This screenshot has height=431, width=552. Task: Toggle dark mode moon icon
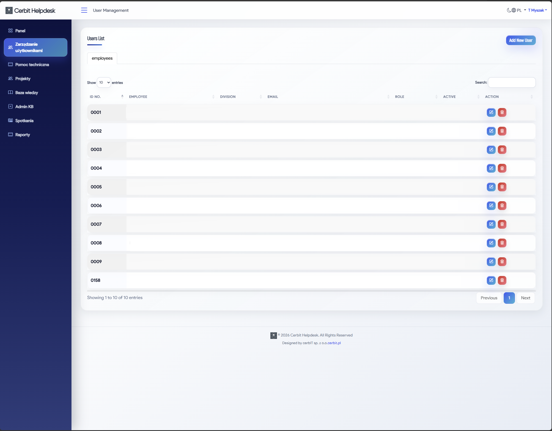(x=509, y=10)
